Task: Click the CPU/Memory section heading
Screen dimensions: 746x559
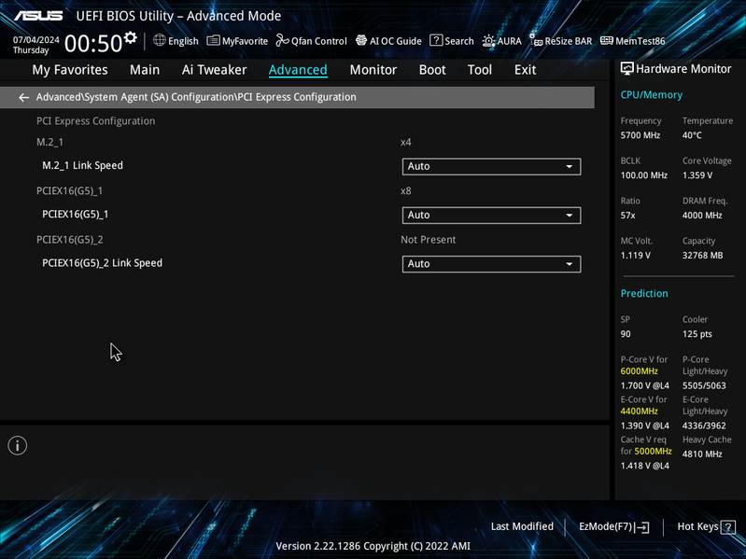Action: (652, 95)
